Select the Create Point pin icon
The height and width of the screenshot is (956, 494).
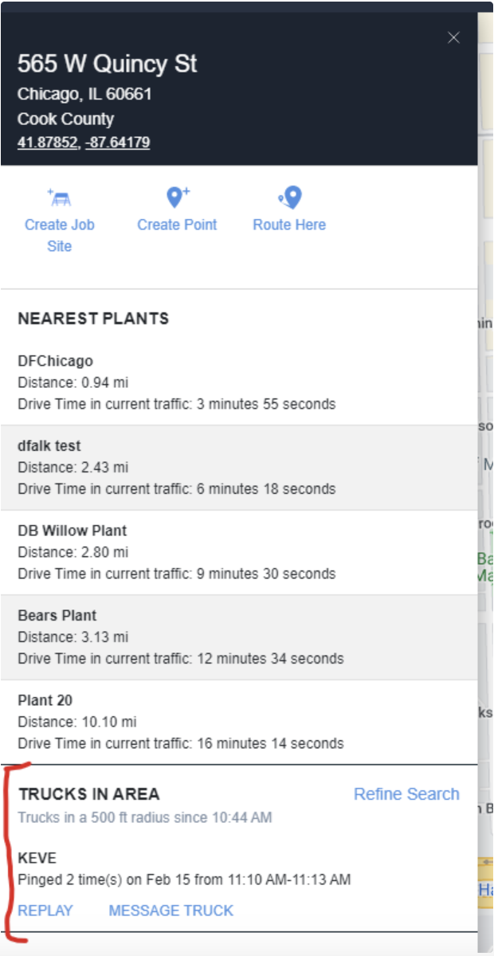tap(175, 197)
